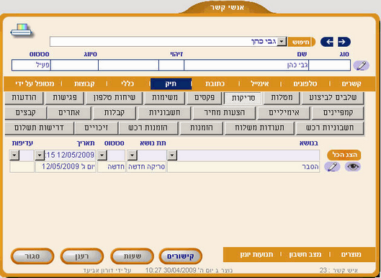The image size is (381, 278).
Task: Open the בנושא filter dropdown
Action: coord(172,155)
